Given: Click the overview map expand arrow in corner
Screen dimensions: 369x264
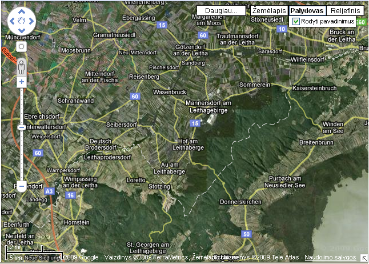Looking at the screenshot, I should click(x=364, y=258).
